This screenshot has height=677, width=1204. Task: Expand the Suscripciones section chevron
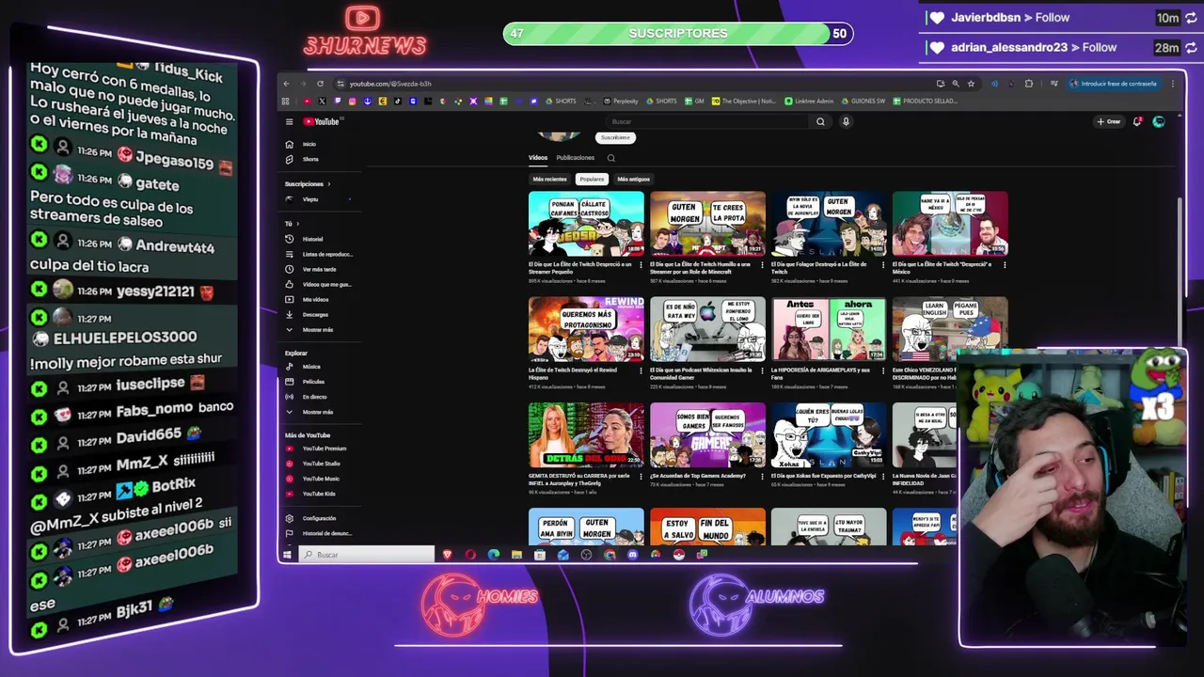coord(328,184)
